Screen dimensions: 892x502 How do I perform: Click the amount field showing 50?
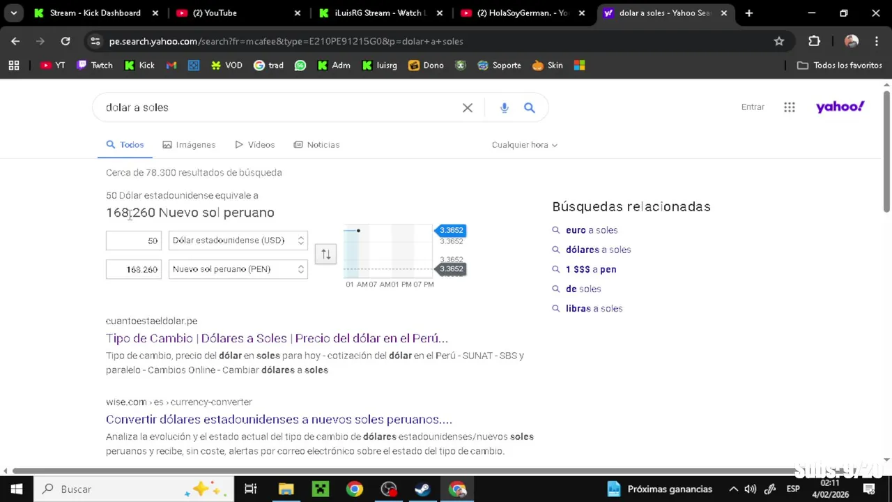click(134, 241)
